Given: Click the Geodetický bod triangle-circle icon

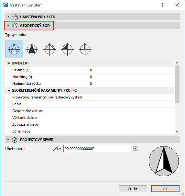Looking at the screenshot, I should [15, 26].
